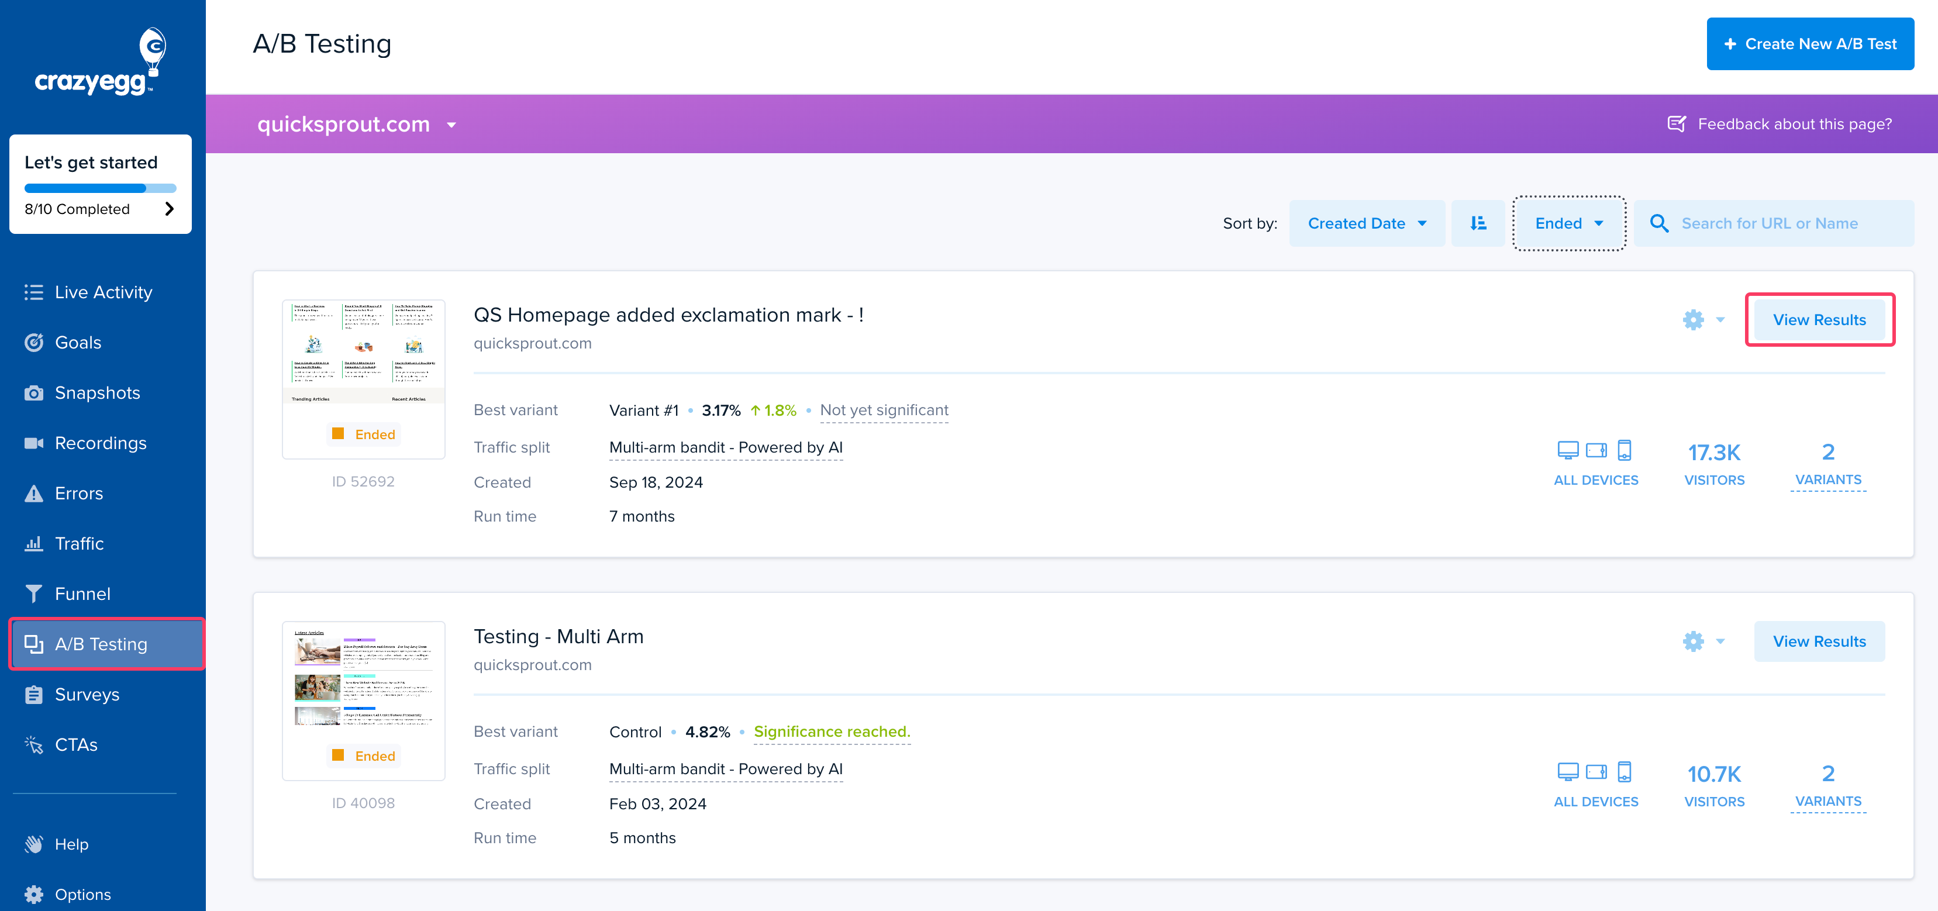This screenshot has height=911, width=1938.
Task: Click Significance reached label
Action: click(x=832, y=732)
